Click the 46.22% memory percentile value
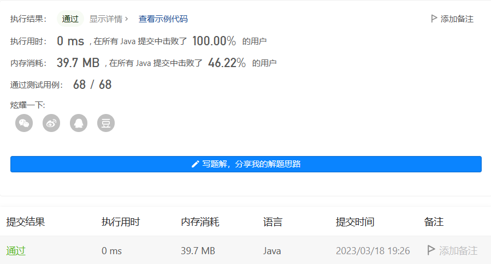The height and width of the screenshot is (264, 491). click(x=227, y=63)
